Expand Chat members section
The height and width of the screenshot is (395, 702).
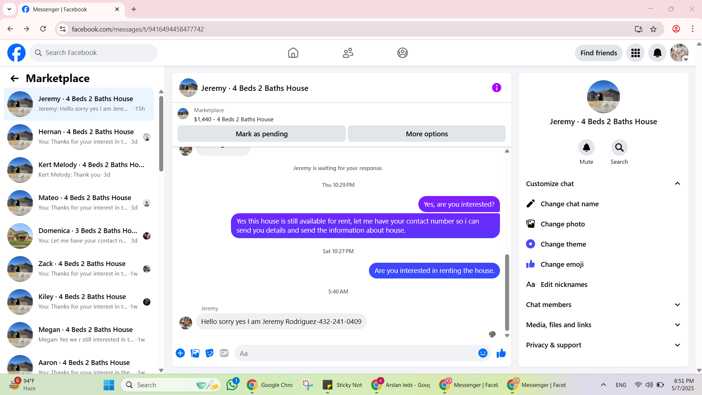click(x=603, y=304)
